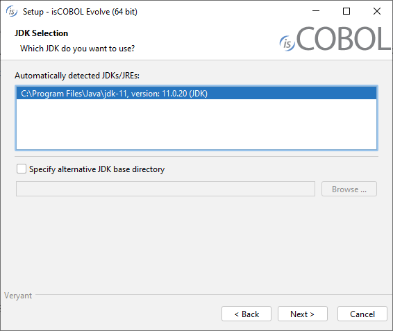Click the Browse ... button
The width and height of the screenshot is (393, 331).
(349, 189)
